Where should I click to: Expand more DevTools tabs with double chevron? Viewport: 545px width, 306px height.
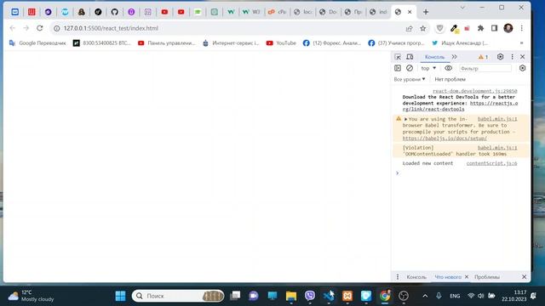tap(454, 57)
